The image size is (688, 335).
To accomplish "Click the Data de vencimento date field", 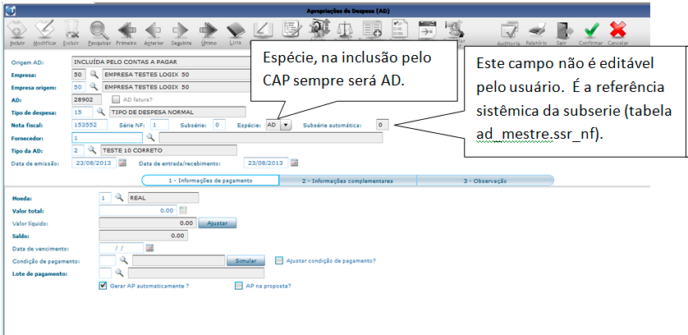I will pos(122,248).
